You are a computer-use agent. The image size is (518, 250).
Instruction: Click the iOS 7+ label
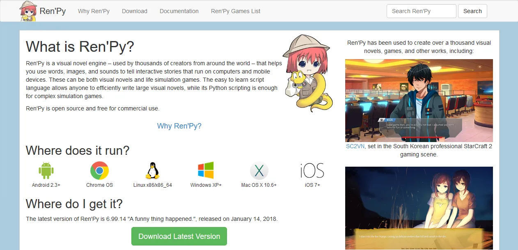pos(312,185)
